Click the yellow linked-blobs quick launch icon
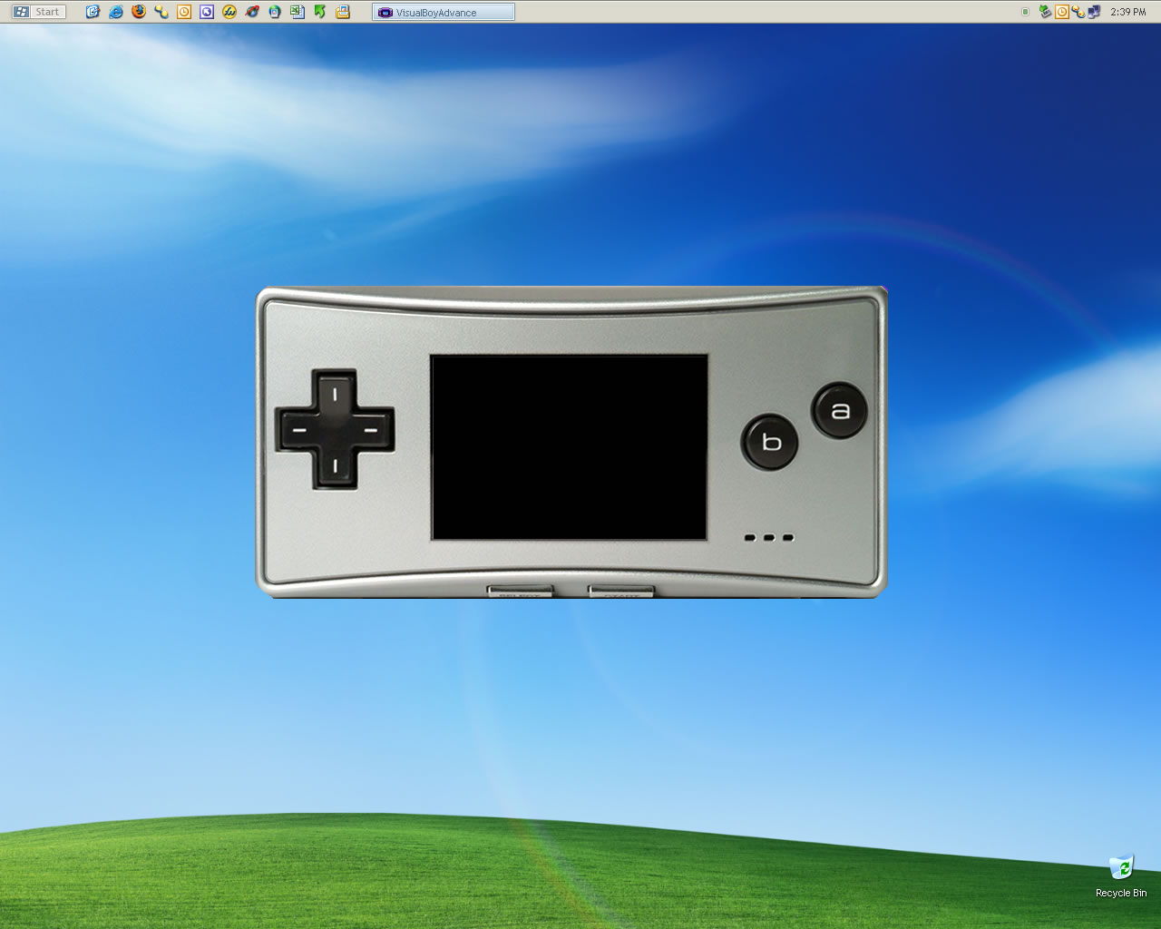 (x=161, y=12)
